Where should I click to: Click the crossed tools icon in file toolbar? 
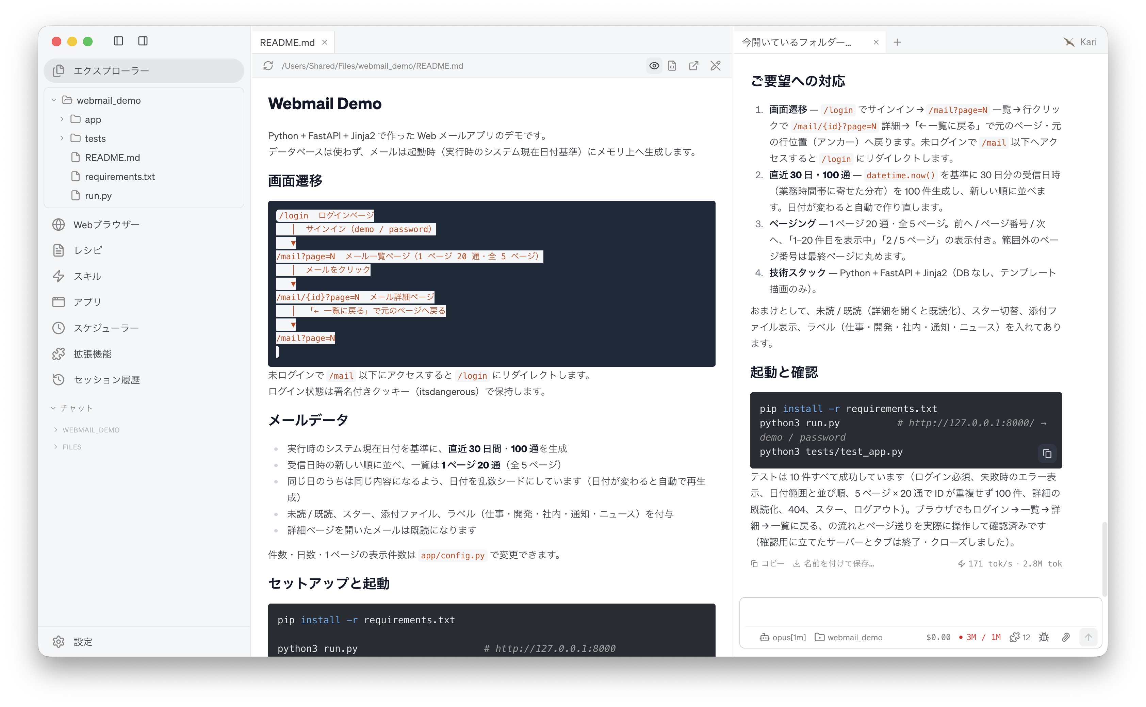click(715, 66)
